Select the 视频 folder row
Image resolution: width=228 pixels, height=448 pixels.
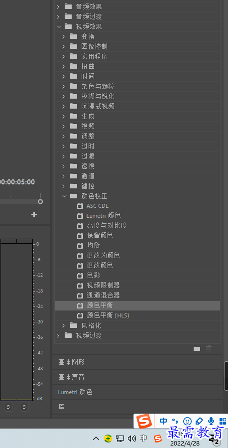click(137, 126)
